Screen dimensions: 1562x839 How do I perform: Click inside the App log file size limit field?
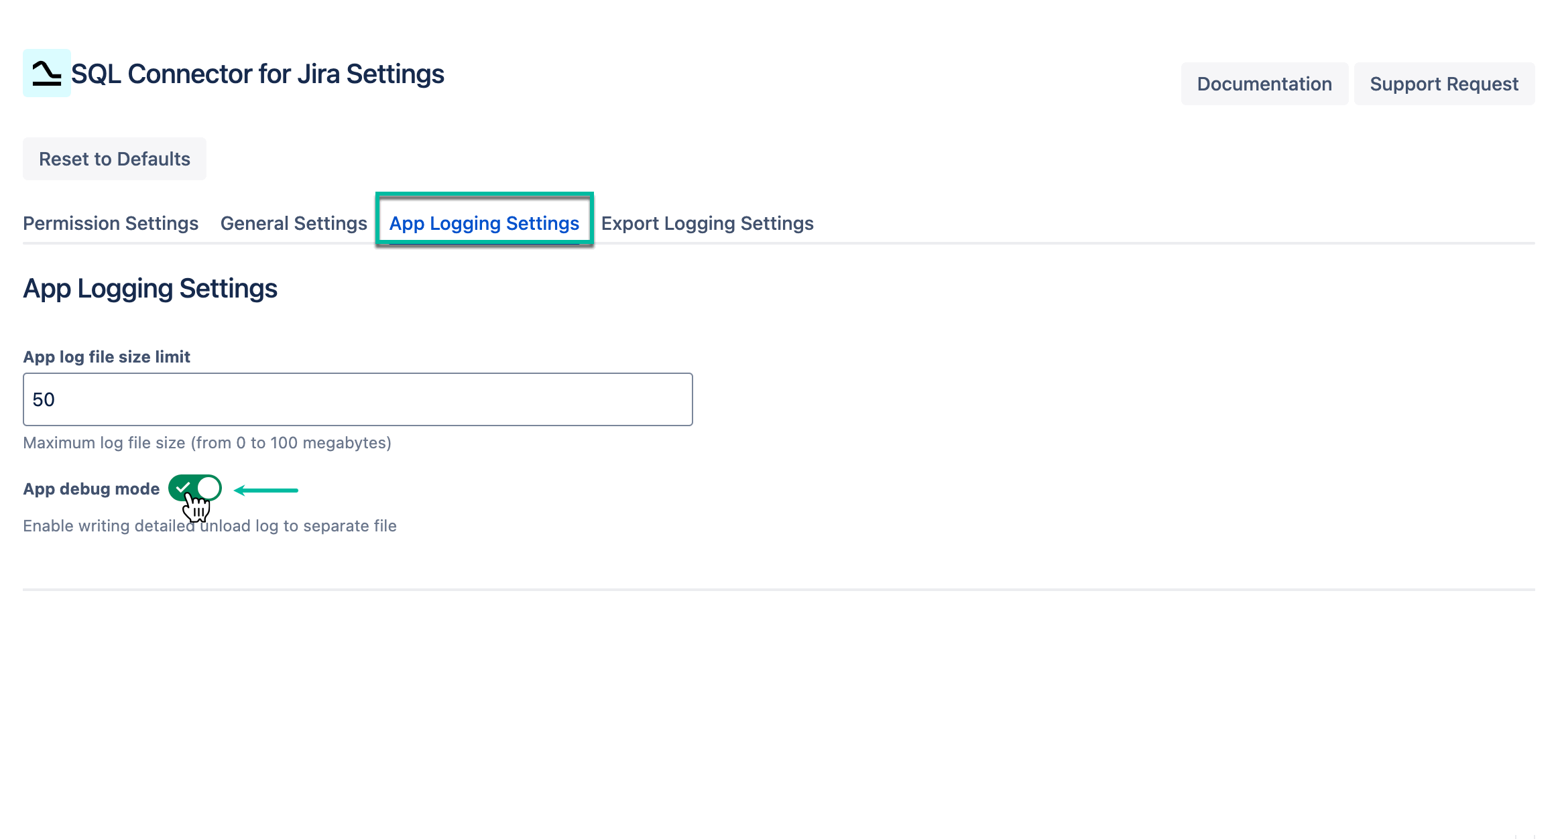click(x=357, y=399)
